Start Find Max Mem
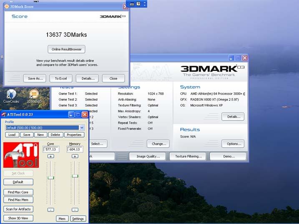Screen dimensions: 299x224 click(18, 200)
